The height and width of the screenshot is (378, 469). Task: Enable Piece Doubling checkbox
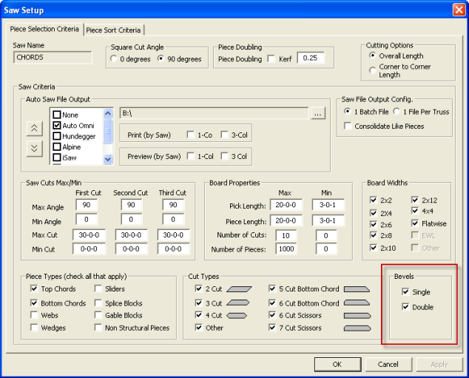271,58
